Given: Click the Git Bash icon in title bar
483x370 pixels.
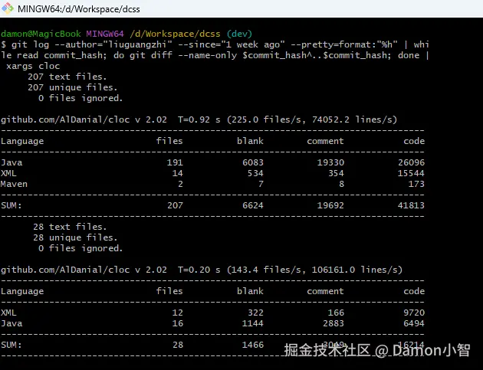Looking at the screenshot, I should [x=8, y=8].
